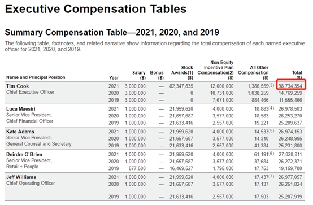Click footnote (3) next to 1,386,559
The height and width of the screenshot is (205, 313).
click(271, 85)
